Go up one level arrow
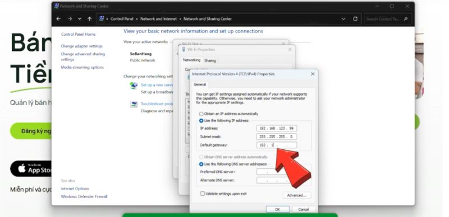 pyautogui.click(x=90, y=19)
